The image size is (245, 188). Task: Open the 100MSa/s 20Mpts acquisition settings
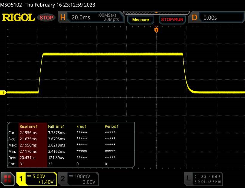(x=108, y=17)
